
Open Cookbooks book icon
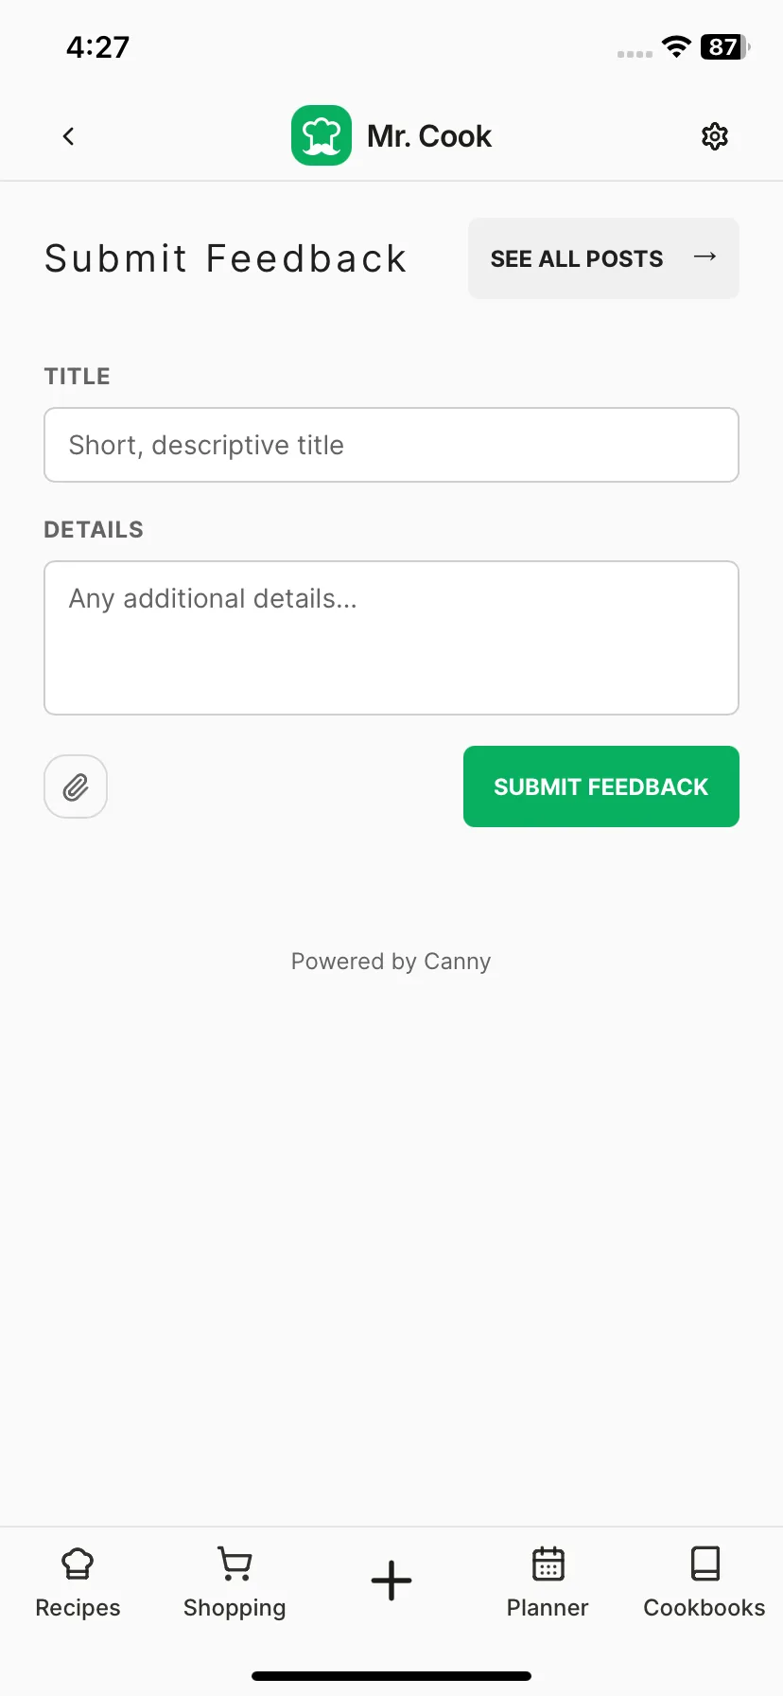705,1563
